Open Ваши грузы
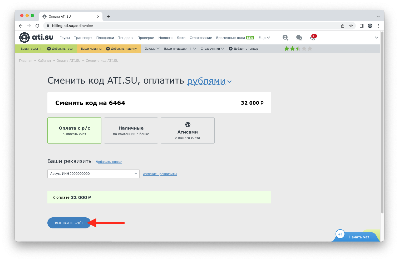 [29, 49]
